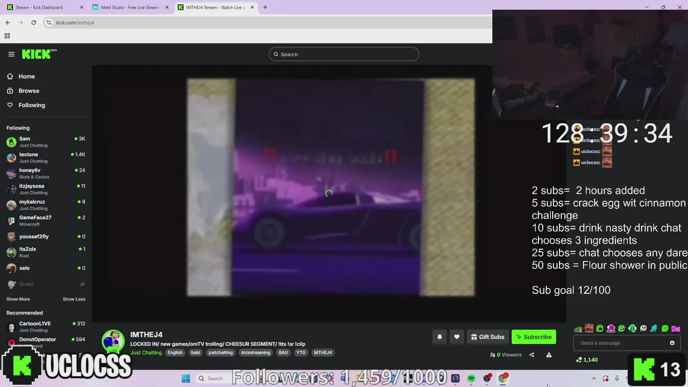This screenshot has height=387, width=688.
Task: Open tectone's channel from Following list
Action: click(x=46, y=157)
